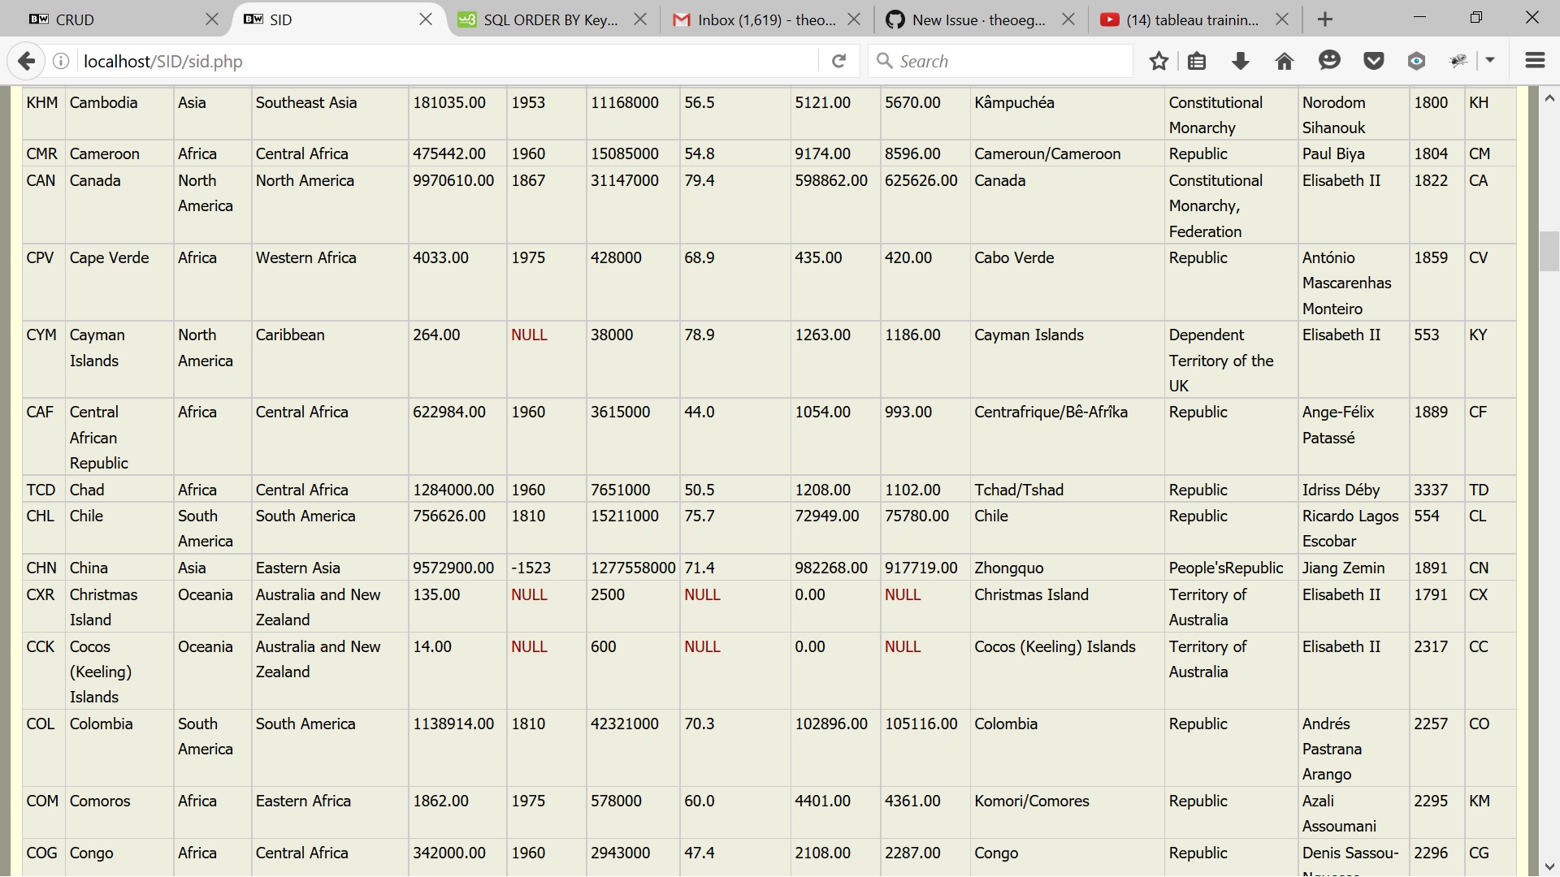Show bookmarks list icon

pyautogui.click(x=1197, y=61)
